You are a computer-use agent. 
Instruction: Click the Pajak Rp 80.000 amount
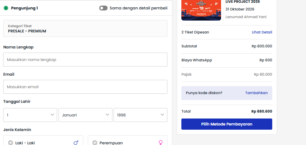click(263, 75)
